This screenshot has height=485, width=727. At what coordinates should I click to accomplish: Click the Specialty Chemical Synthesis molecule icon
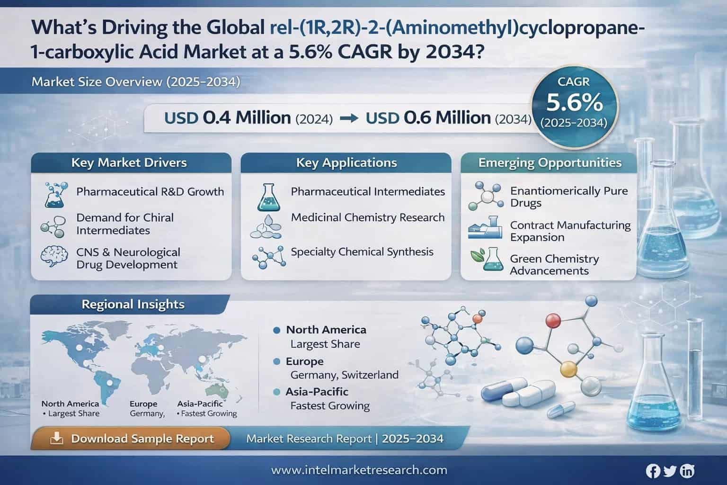pyautogui.click(x=268, y=257)
